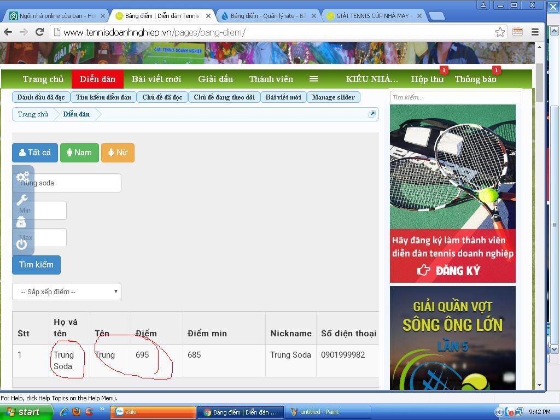This screenshot has height=420, width=560.
Task: Open the Sắp xếp điểm sort dropdown
Action: coord(67,291)
